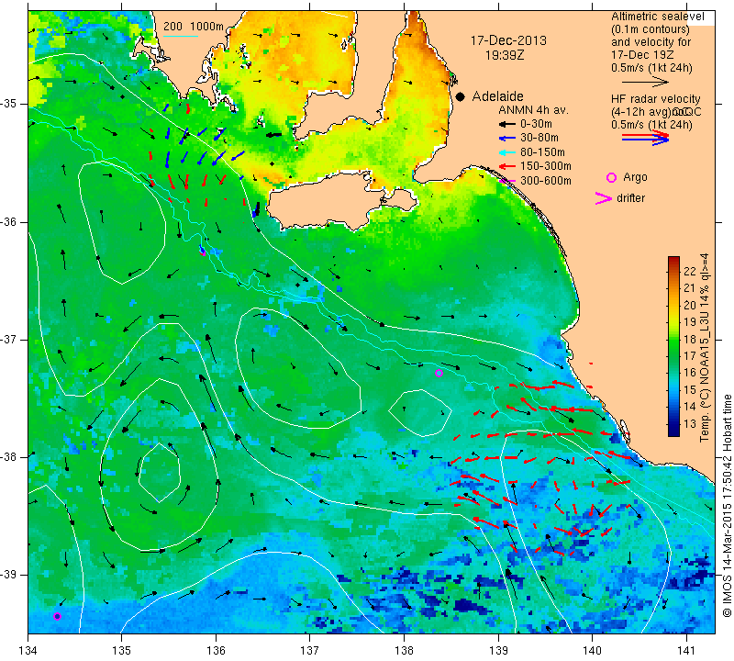Click the magenta Argo legend circle
734x661 pixels.
point(611,177)
